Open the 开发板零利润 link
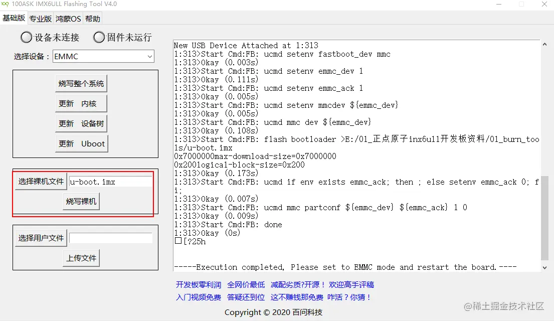This screenshot has height=321, width=554. click(199, 284)
